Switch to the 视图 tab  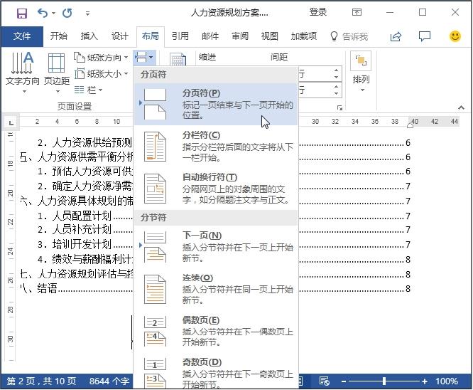click(x=269, y=36)
